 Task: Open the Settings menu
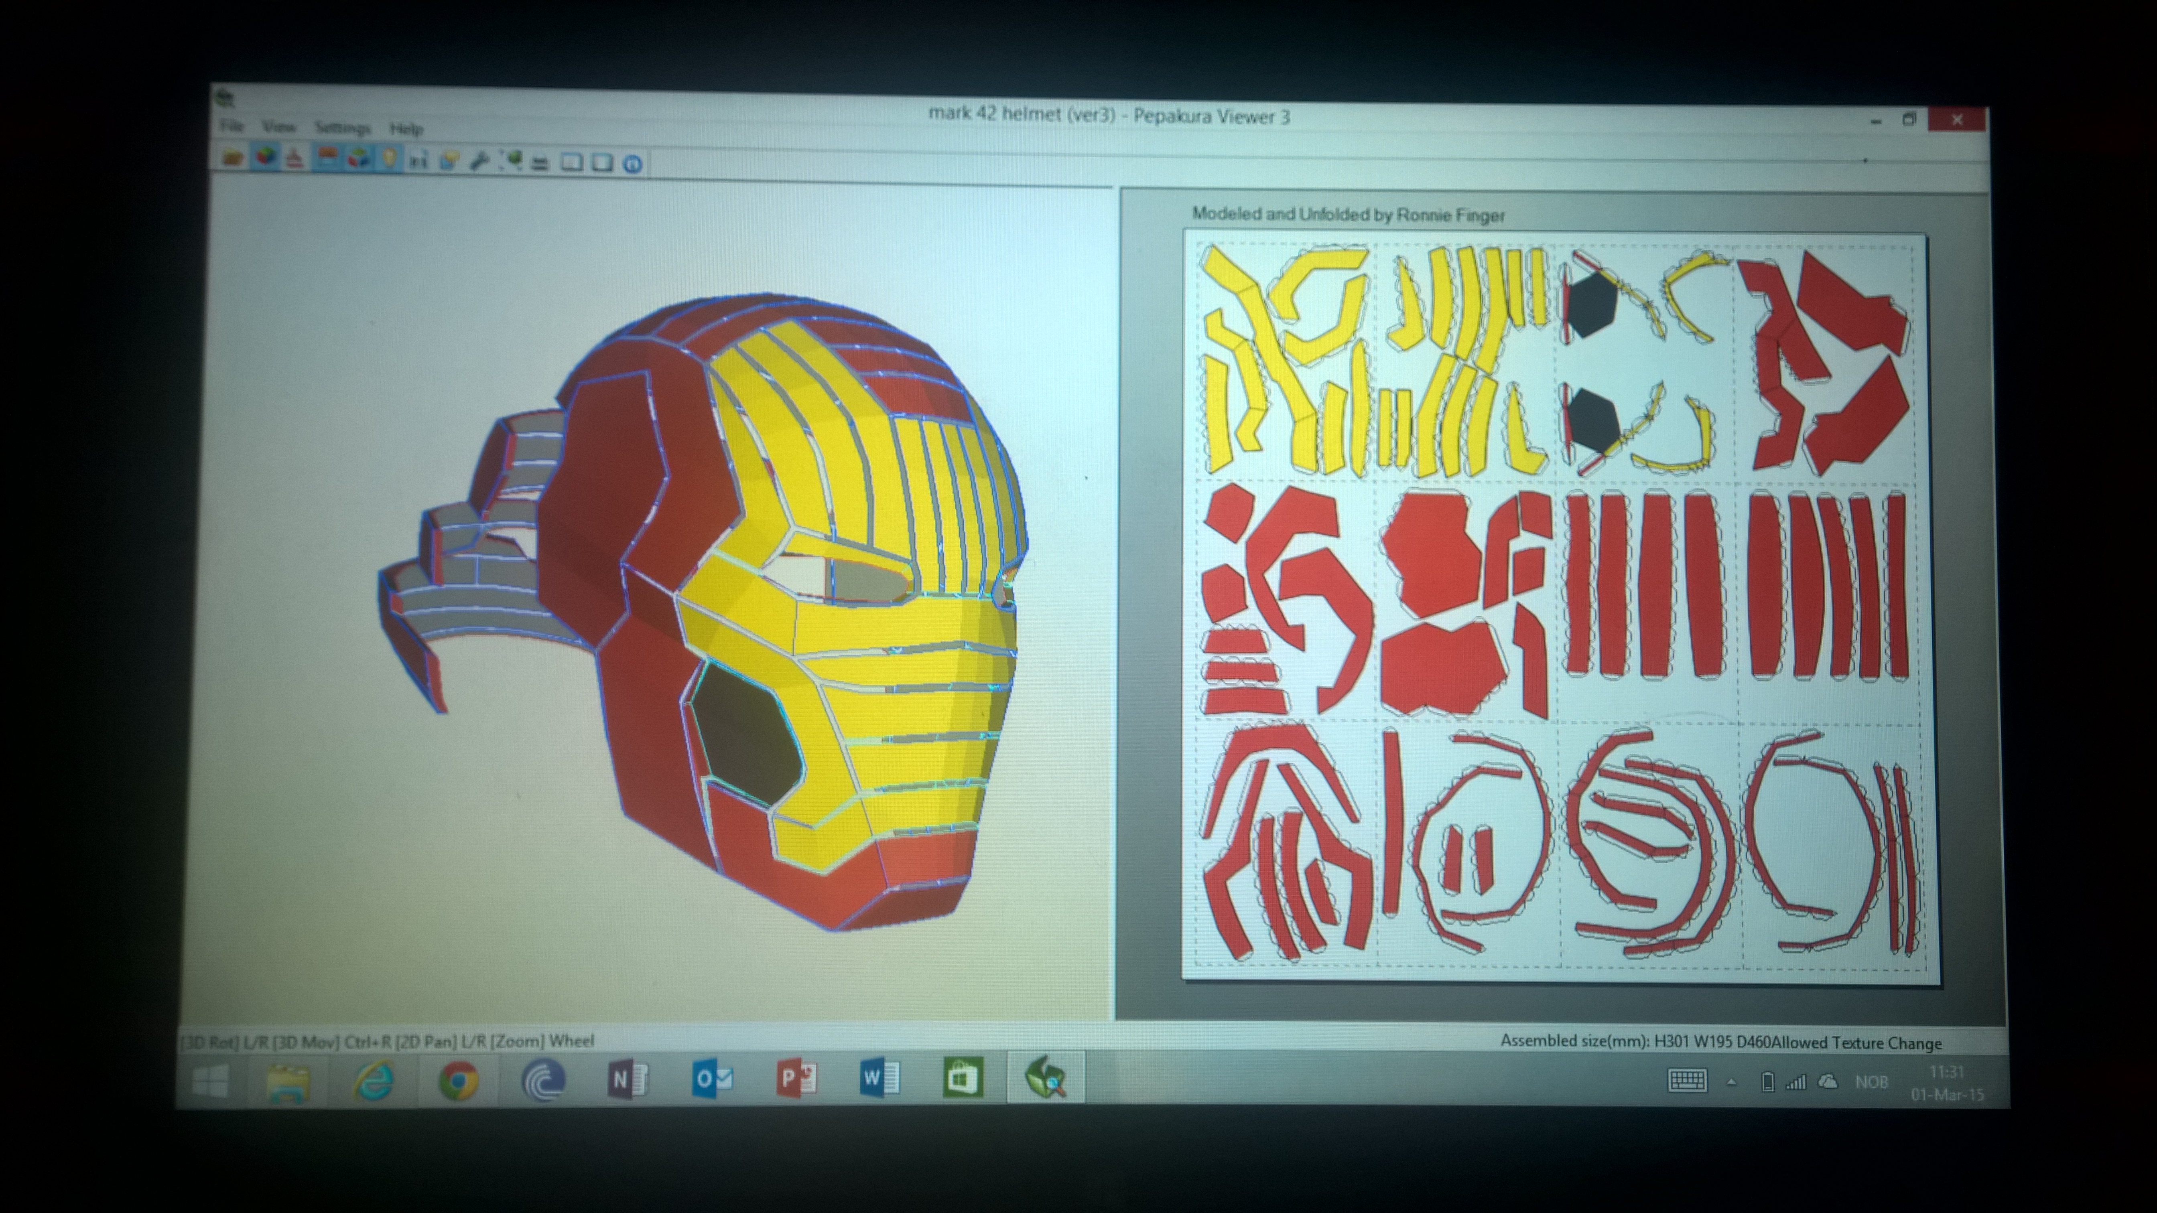click(343, 128)
